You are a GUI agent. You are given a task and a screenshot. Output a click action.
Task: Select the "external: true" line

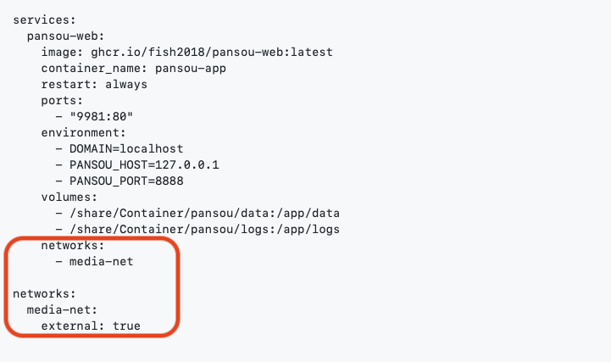tap(91, 326)
